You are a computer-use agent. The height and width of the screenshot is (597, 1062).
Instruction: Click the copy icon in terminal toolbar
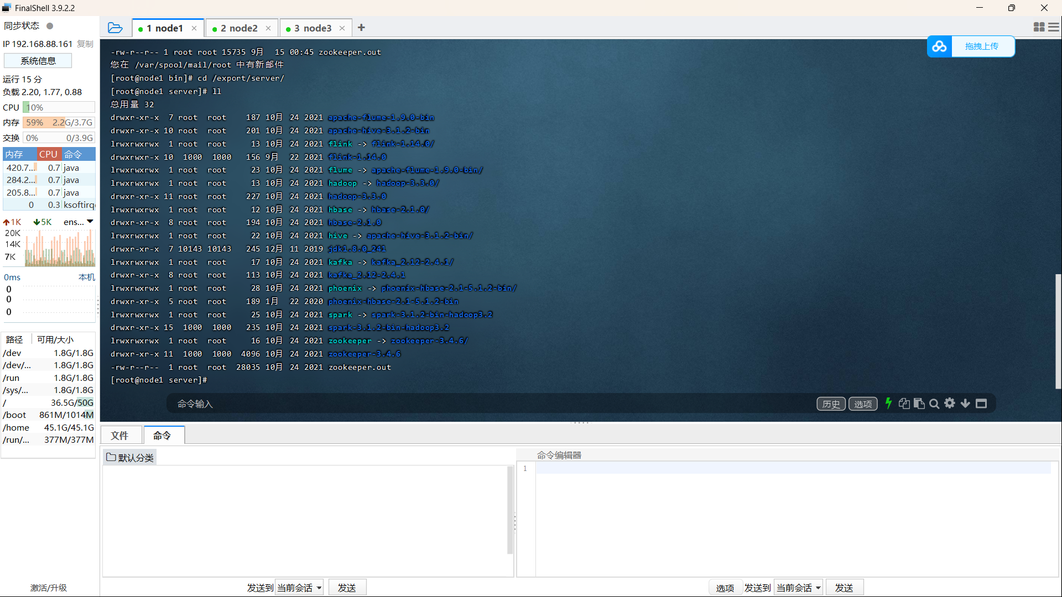[x=904, y=404]
